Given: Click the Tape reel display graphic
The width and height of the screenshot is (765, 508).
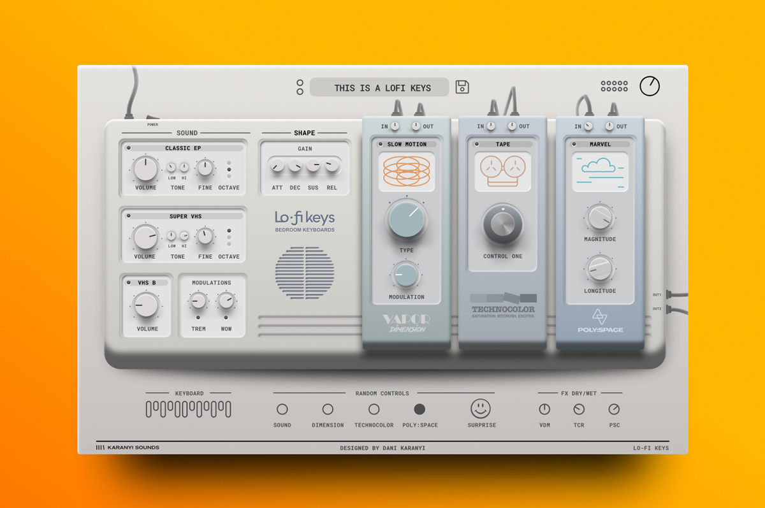Looking at the screenshot, I should [503, 171].
